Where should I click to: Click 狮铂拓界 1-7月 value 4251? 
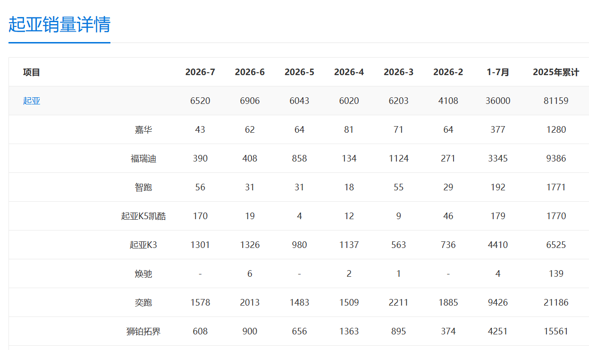[498, 331]
